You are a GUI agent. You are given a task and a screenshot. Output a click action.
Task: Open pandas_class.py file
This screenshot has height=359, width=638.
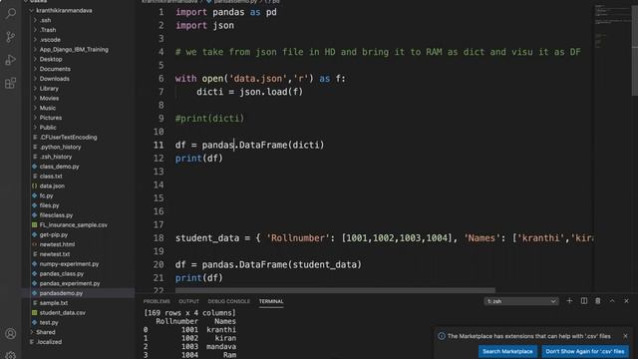62,274
